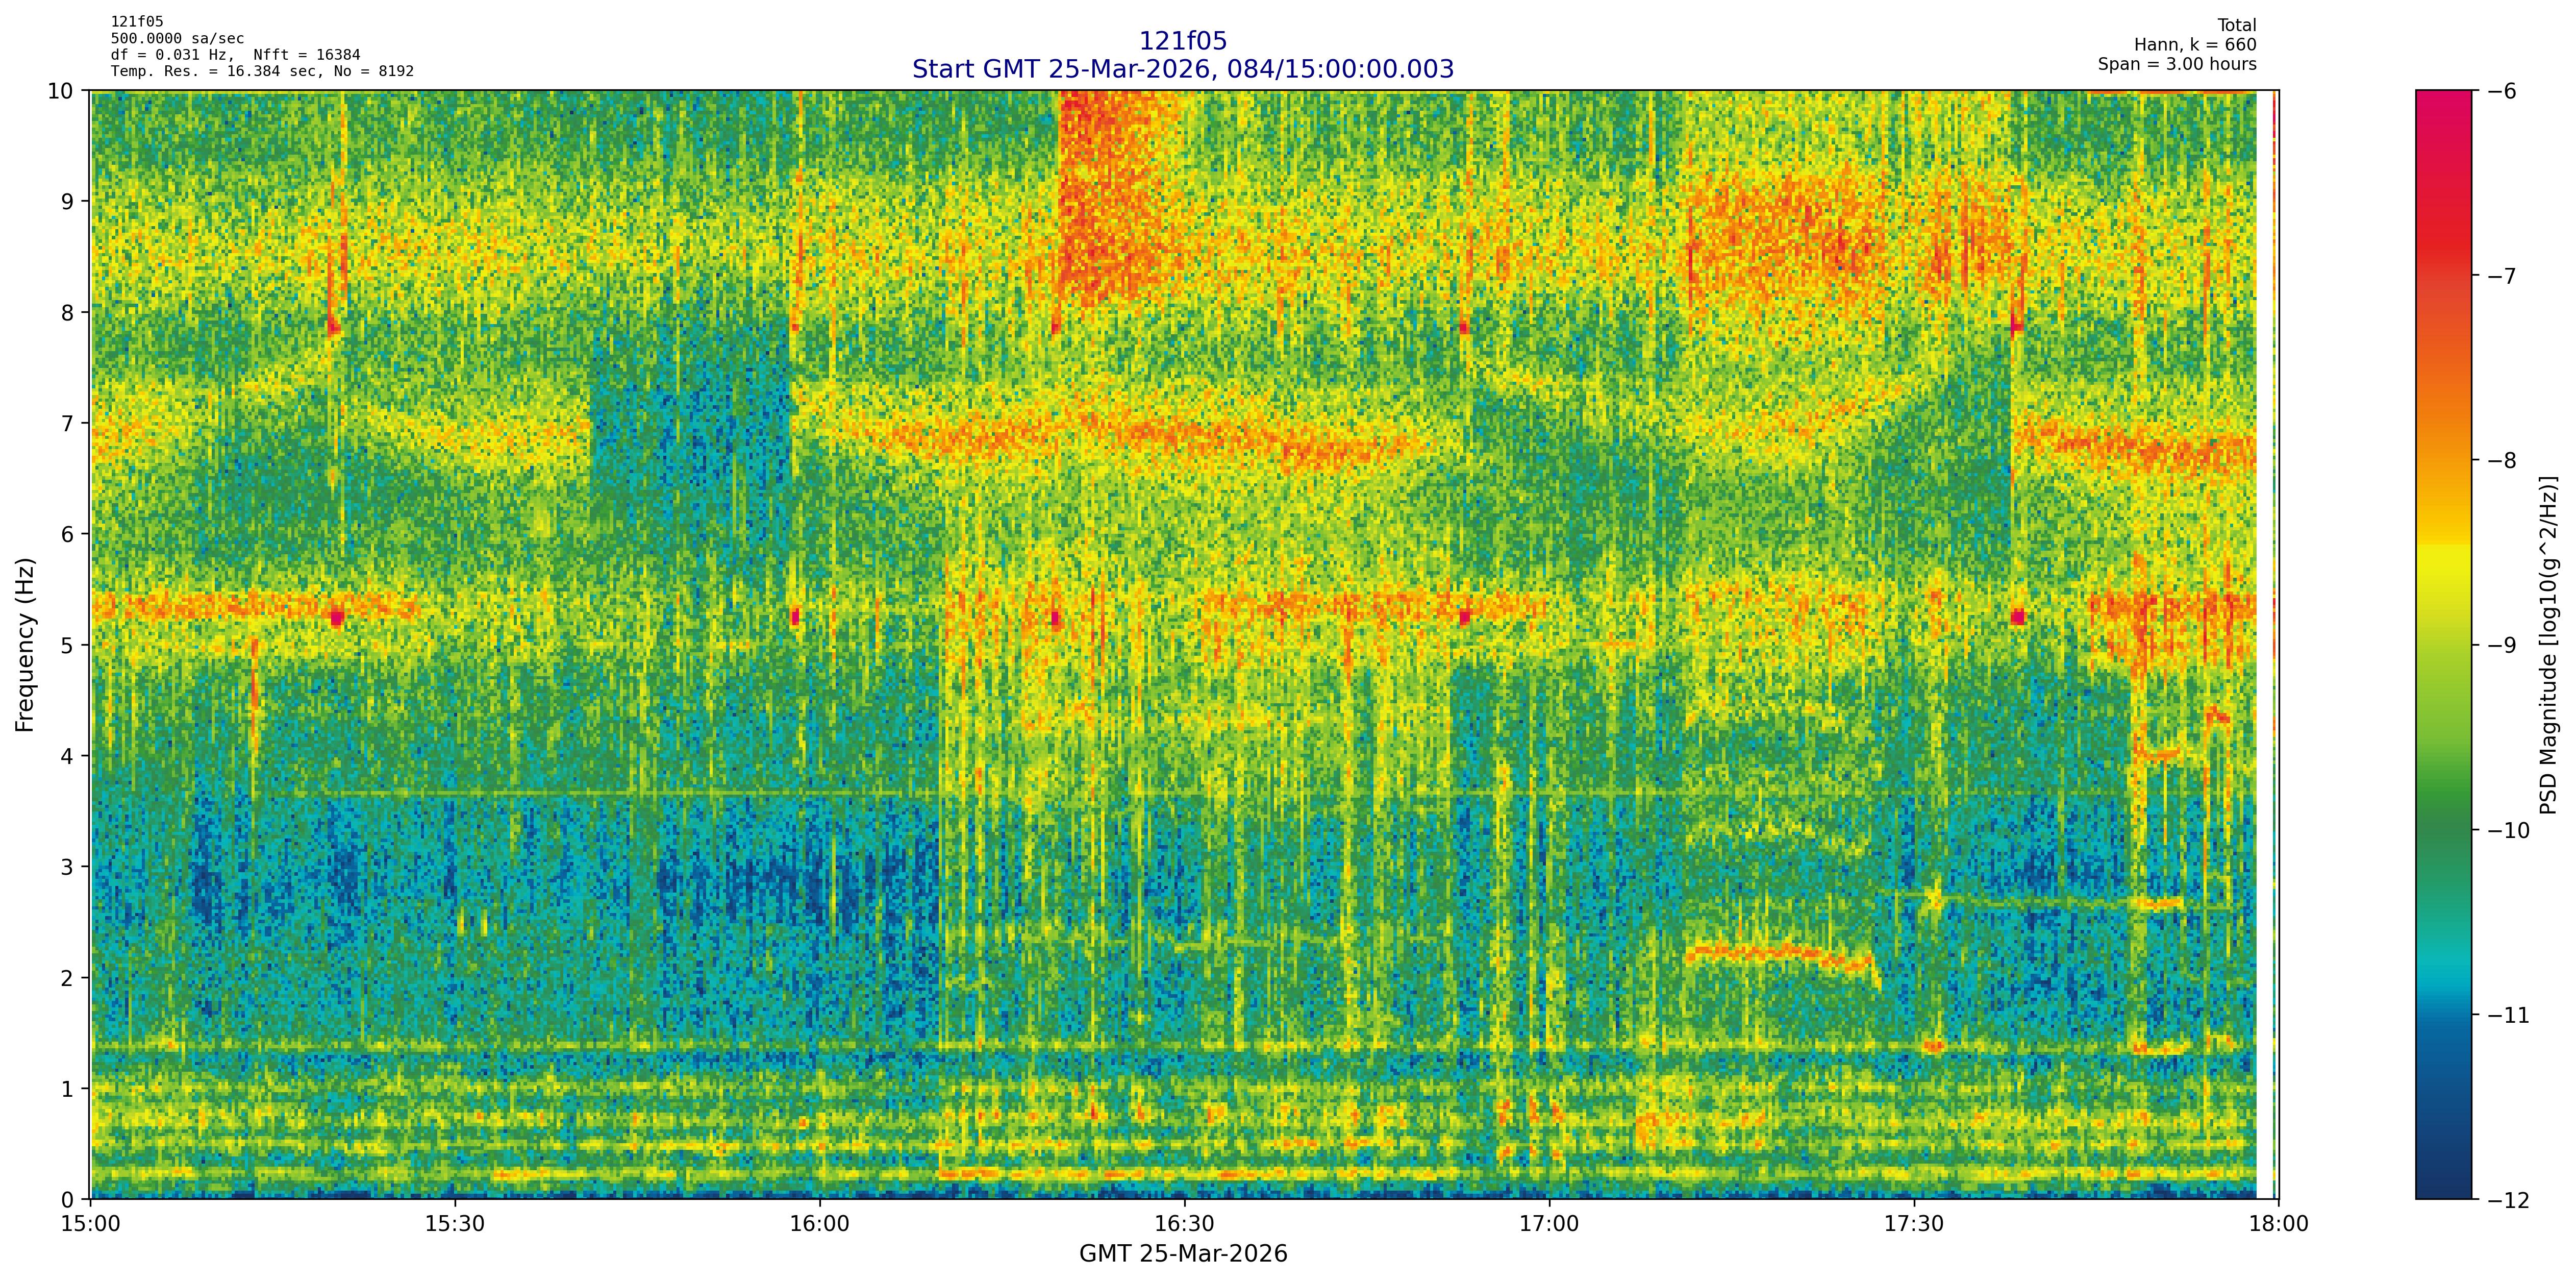Click the 'GMT 25-Mar-2026' x-axis label

[x=1183, y=1254]
